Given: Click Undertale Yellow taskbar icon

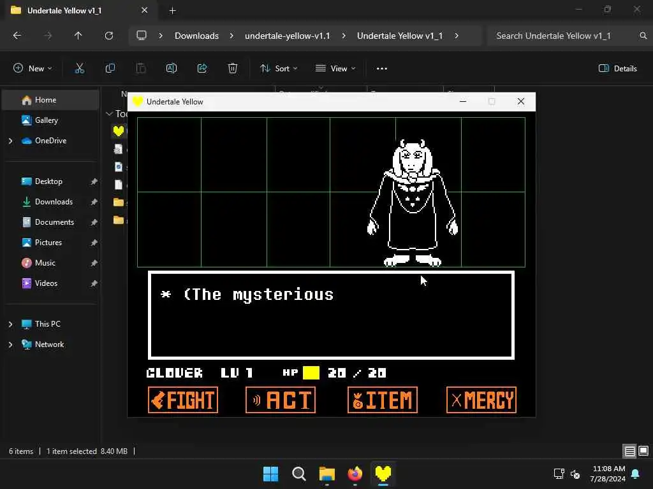Looking at the screenshot, I should 383,474.
